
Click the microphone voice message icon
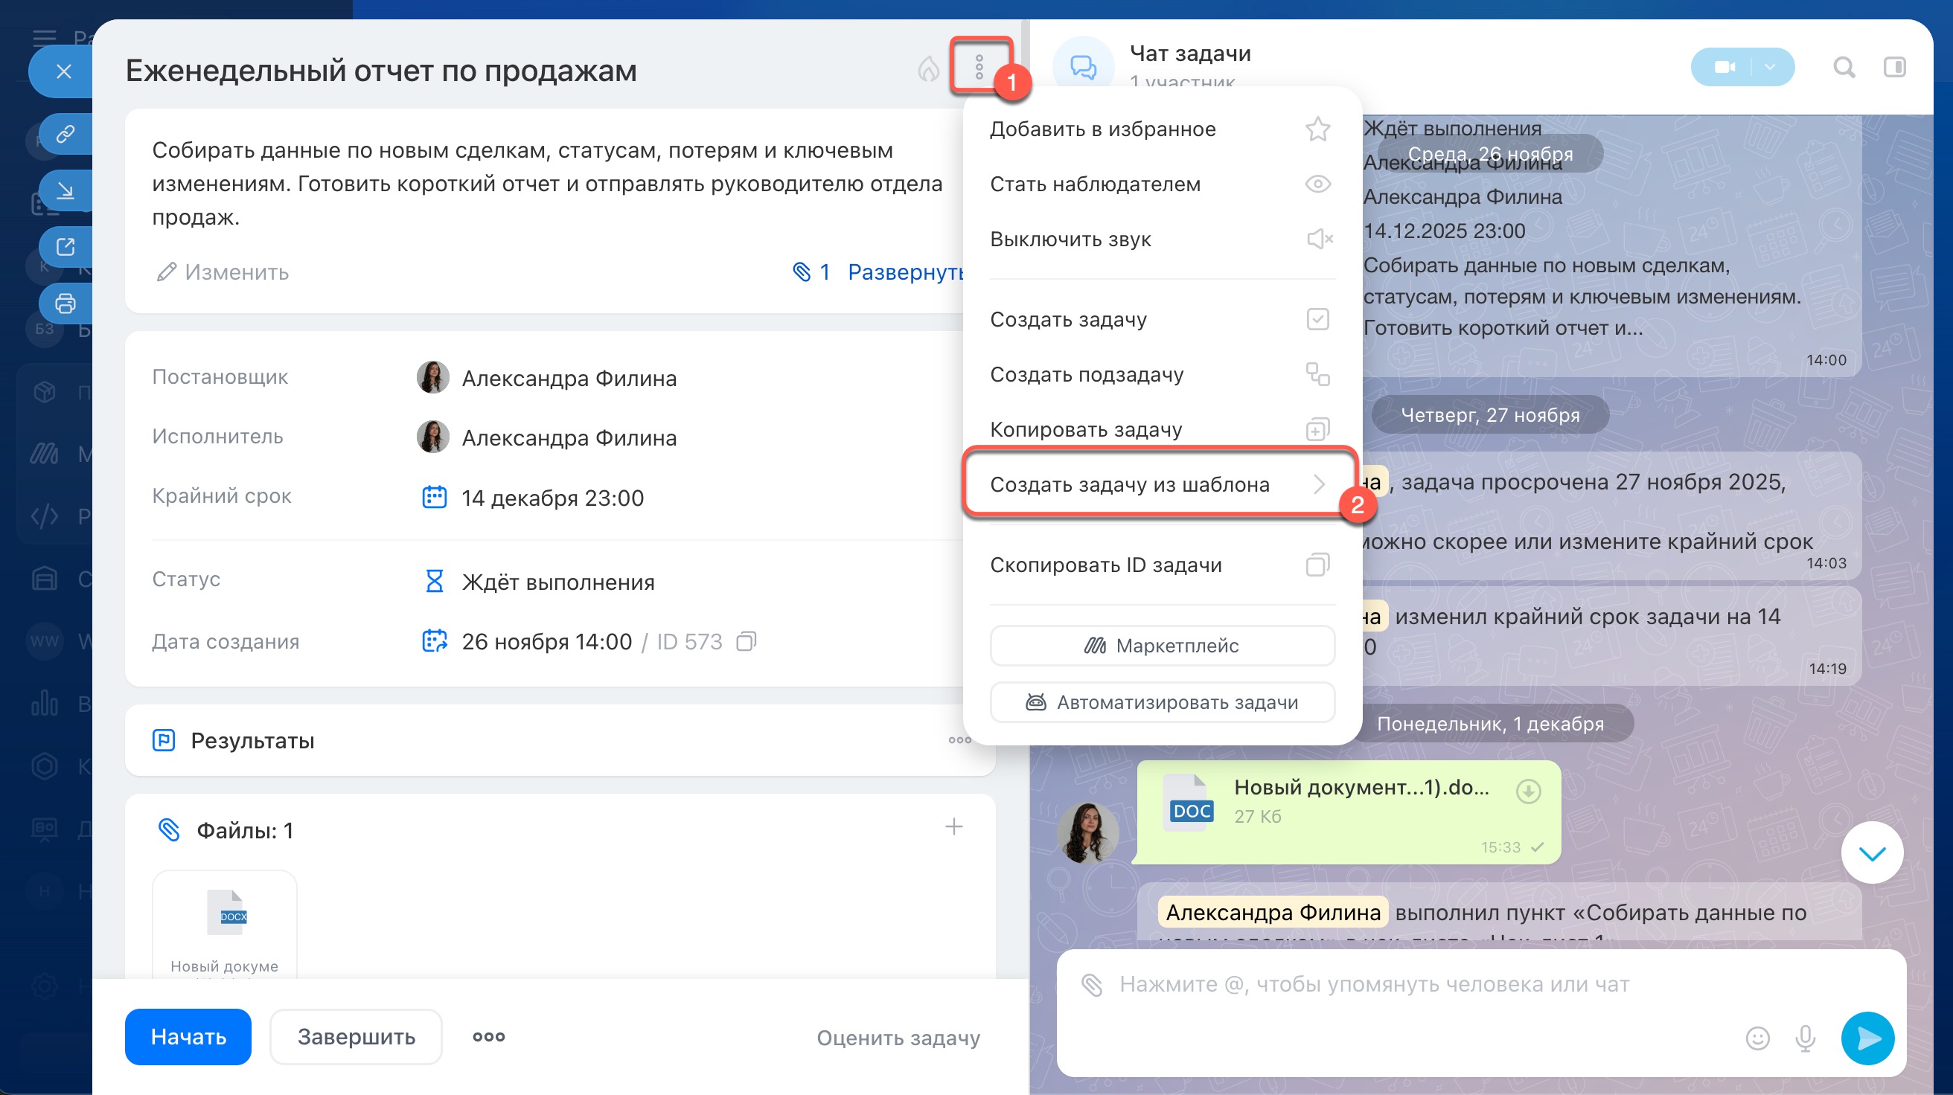pyautogui.click(x=1805, y=1038)
